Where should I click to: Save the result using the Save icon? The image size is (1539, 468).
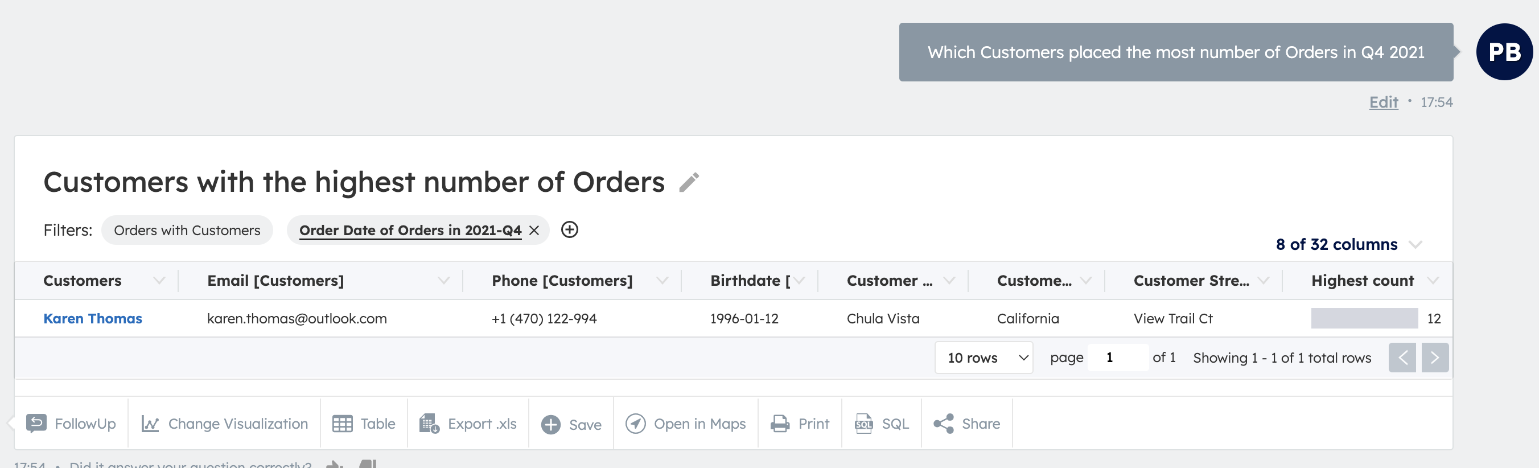[550, 424]
